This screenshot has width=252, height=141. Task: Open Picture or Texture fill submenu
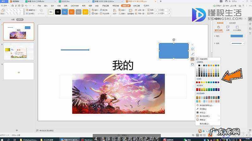tap(208, 116)
